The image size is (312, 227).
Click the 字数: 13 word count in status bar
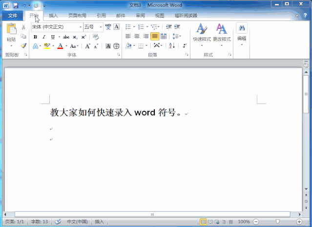38,222
